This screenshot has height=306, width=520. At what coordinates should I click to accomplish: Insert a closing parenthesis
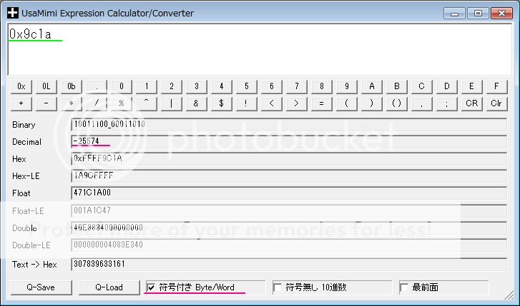(372, 103)
